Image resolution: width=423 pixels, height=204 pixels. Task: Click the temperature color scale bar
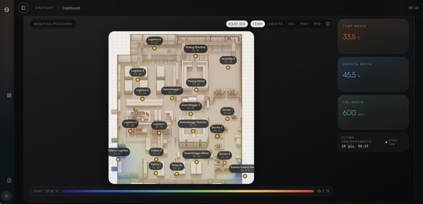click(188, 191)
